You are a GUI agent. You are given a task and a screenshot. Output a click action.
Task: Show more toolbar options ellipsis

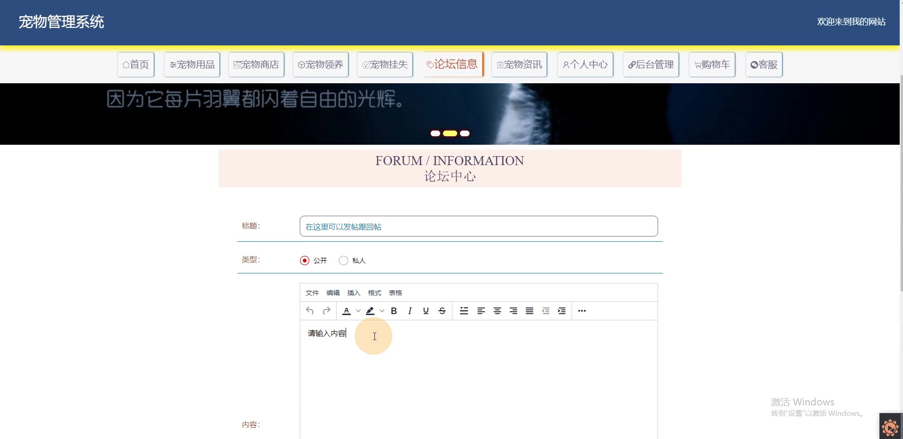(582, 311)
